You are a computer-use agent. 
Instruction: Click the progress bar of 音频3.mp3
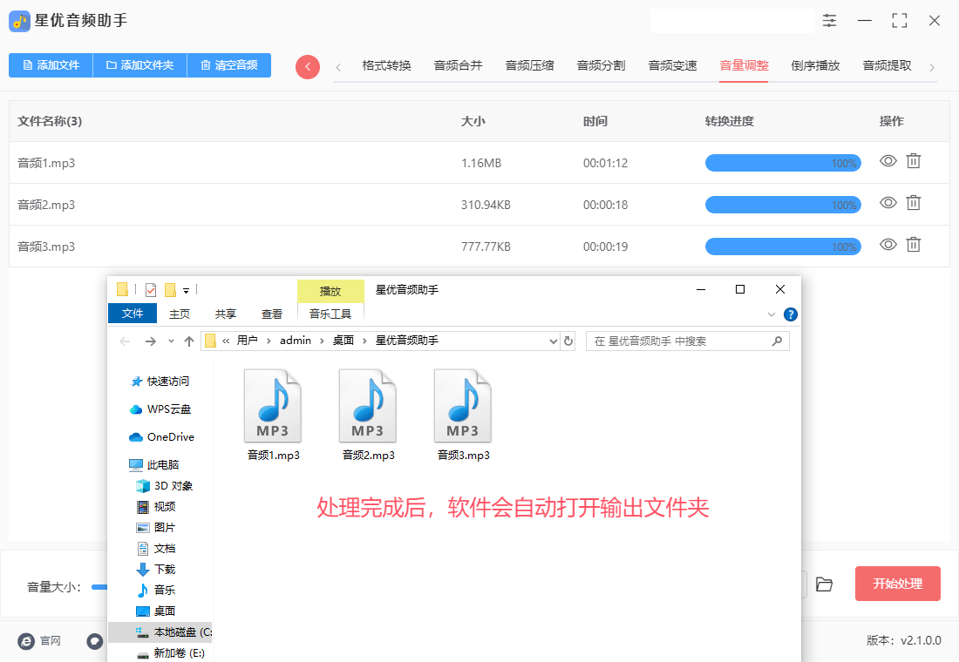tap(783, 247)
